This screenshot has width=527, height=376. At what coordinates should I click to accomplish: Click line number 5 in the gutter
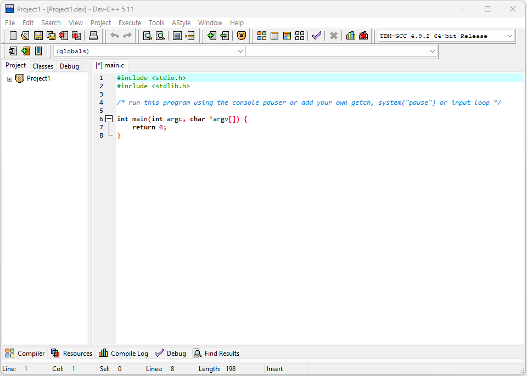coord(101,111)
